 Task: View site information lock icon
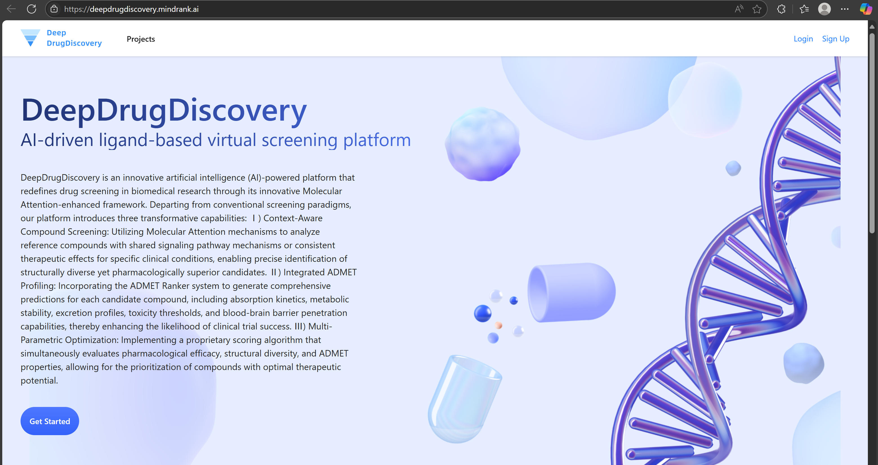[54, 9]
